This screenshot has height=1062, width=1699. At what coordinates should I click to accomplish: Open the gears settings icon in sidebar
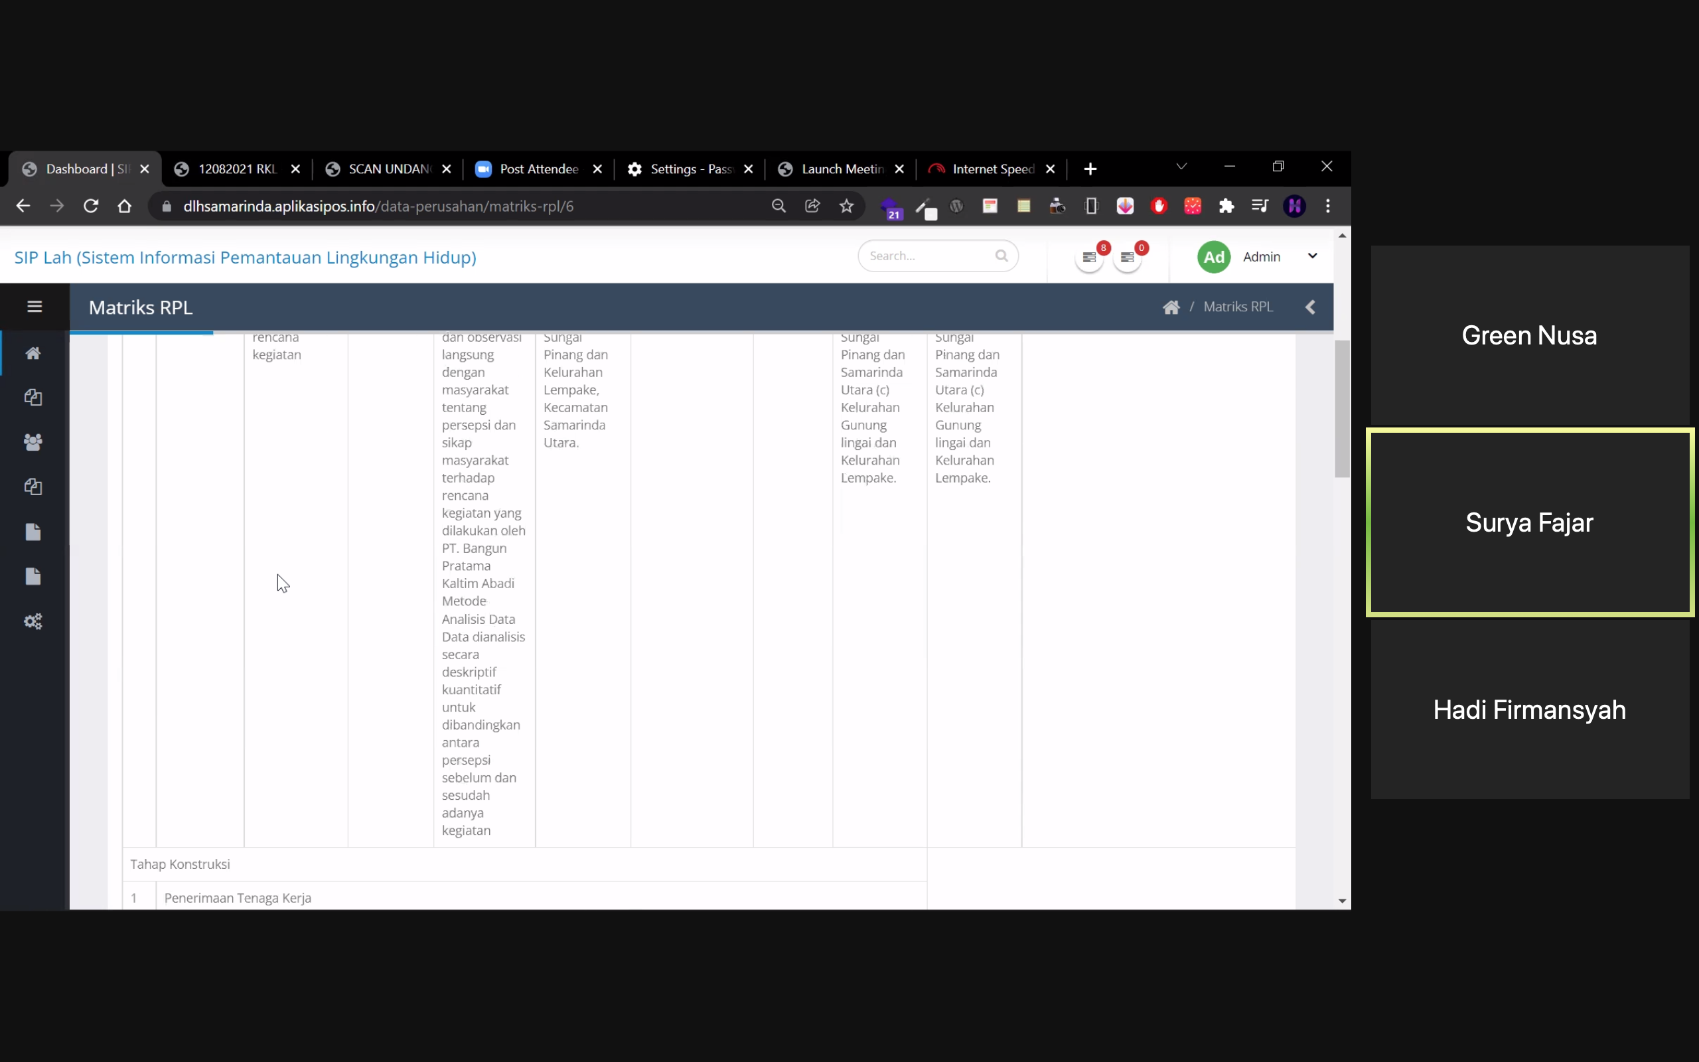(x=33, y=622)
